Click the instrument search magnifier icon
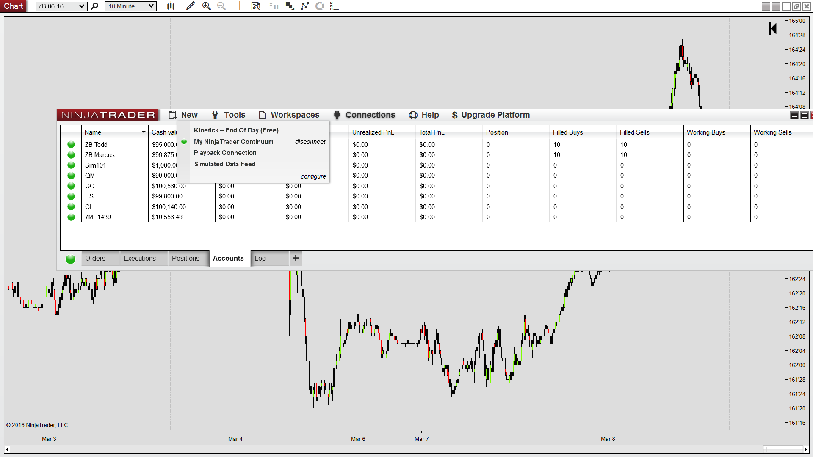 pos(95,6)
